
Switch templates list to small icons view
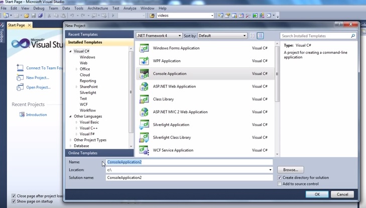(x=253, y=36)
